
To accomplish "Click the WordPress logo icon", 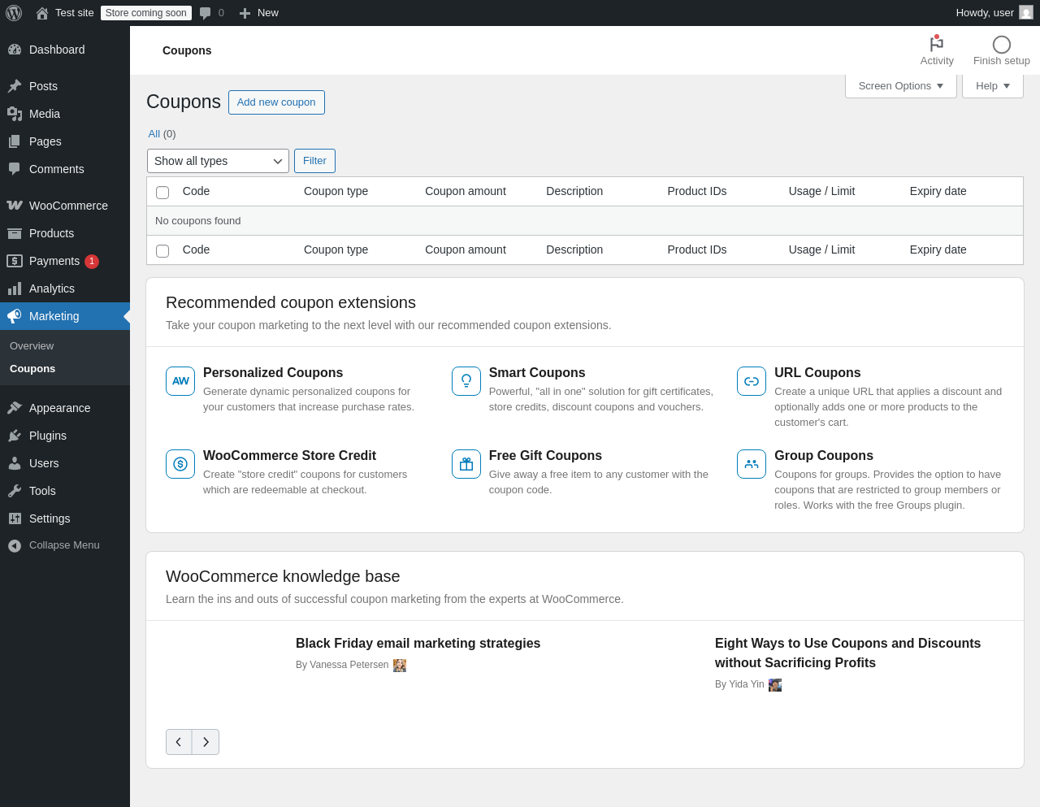I will pos(14,13).
